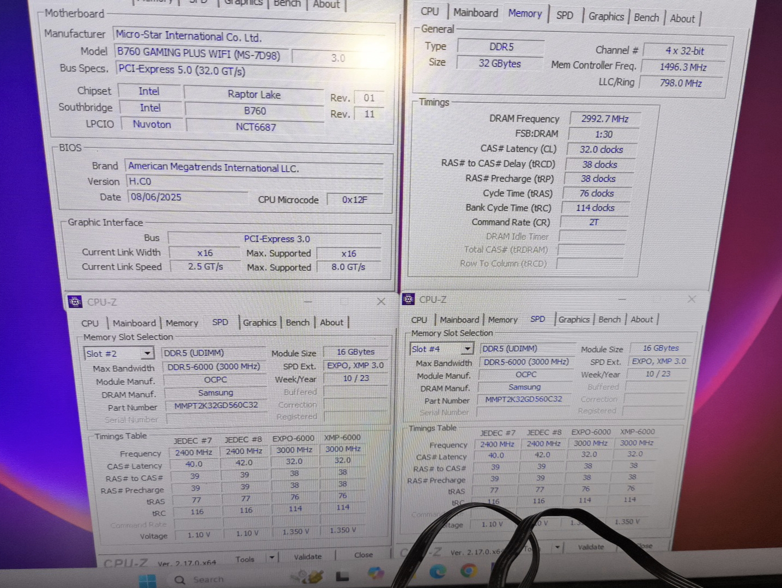The image size is (782, 588).
Task: Open the SPD tab in the DDR5 Memory timings window
Action: tap(565, 16)
